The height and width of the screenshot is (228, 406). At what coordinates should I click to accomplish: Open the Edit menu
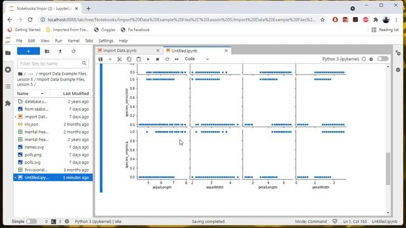[31, 41]
